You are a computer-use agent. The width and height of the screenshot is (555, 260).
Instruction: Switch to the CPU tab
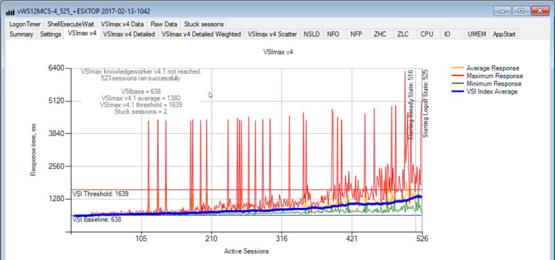click(x=426, y=35)
